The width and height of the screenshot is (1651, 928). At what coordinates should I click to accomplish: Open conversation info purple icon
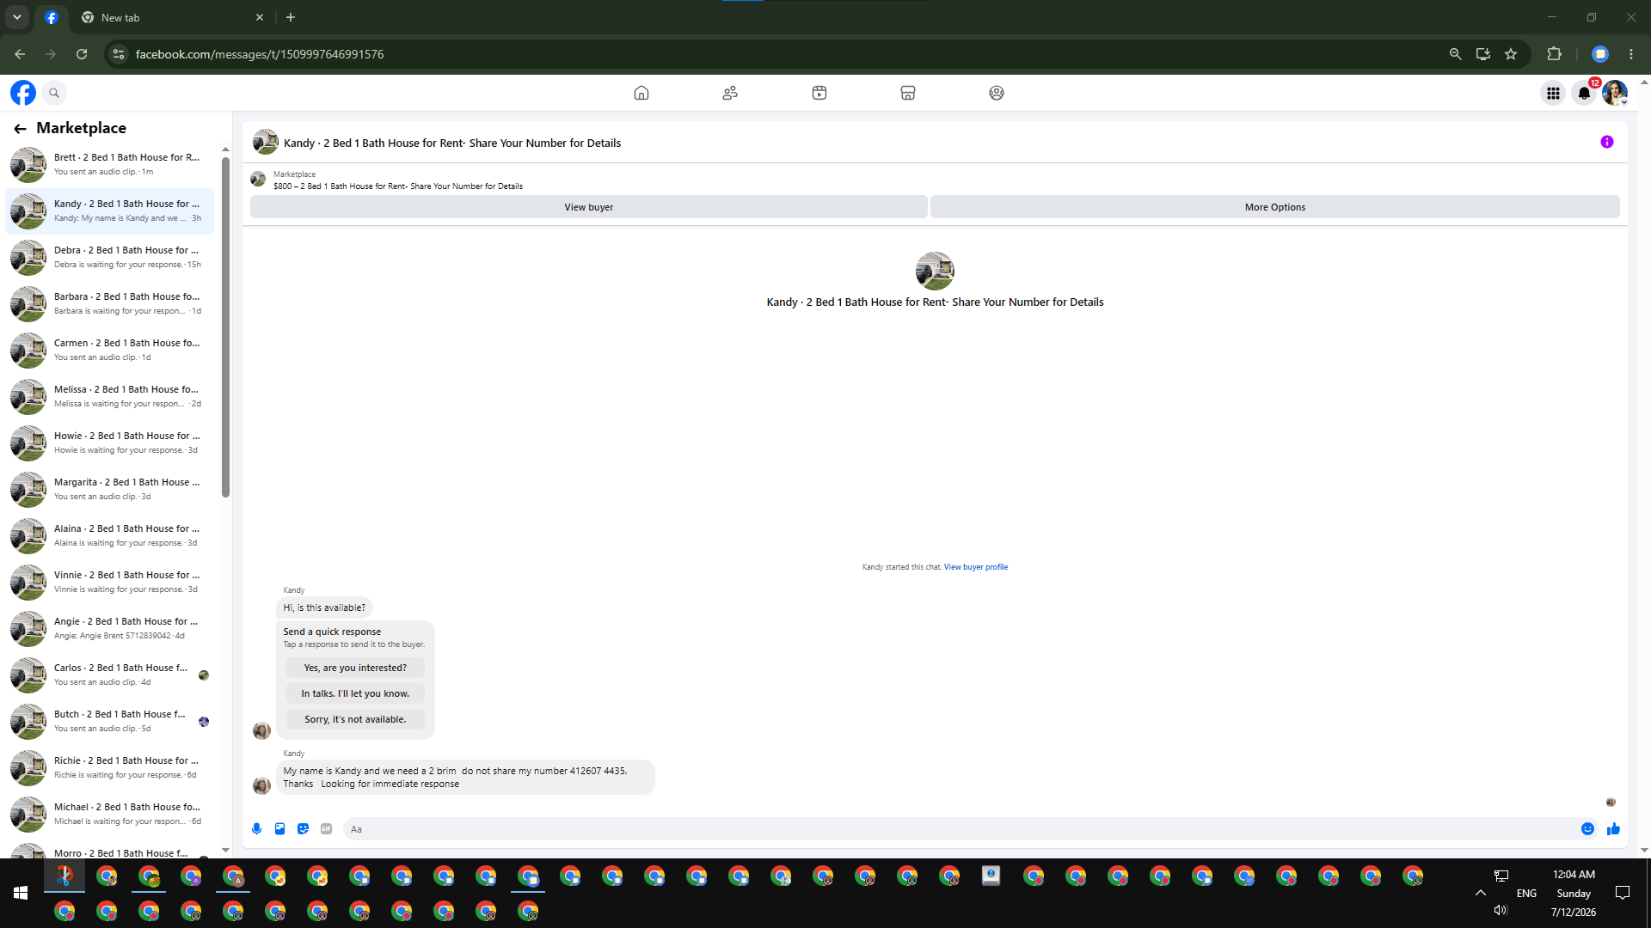click(1607, 142)
